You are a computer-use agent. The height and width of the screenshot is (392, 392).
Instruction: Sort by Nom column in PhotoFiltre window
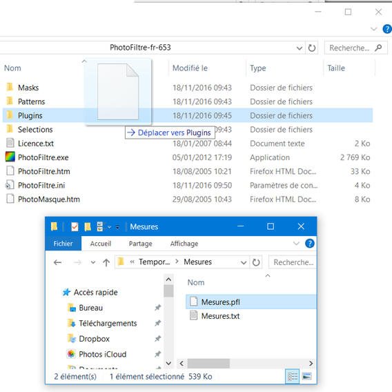point(12,68)
